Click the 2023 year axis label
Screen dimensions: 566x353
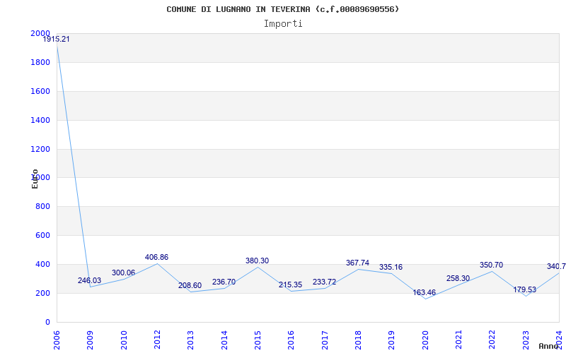tap(526, 340)
